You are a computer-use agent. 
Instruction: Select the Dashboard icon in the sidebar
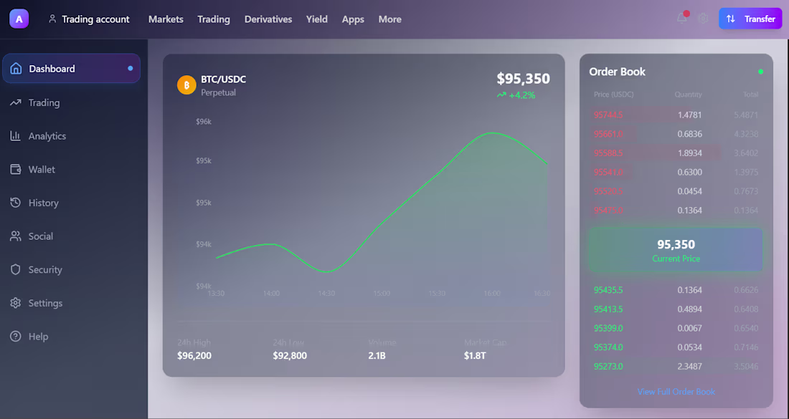[16, 68]
